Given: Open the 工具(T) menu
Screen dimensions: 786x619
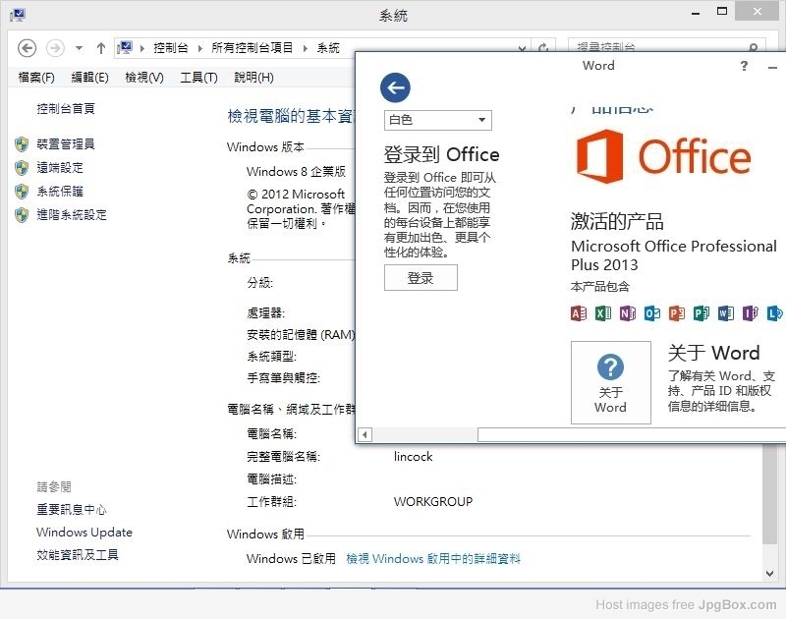Looking at the screenshot, I should pos(198,78).
